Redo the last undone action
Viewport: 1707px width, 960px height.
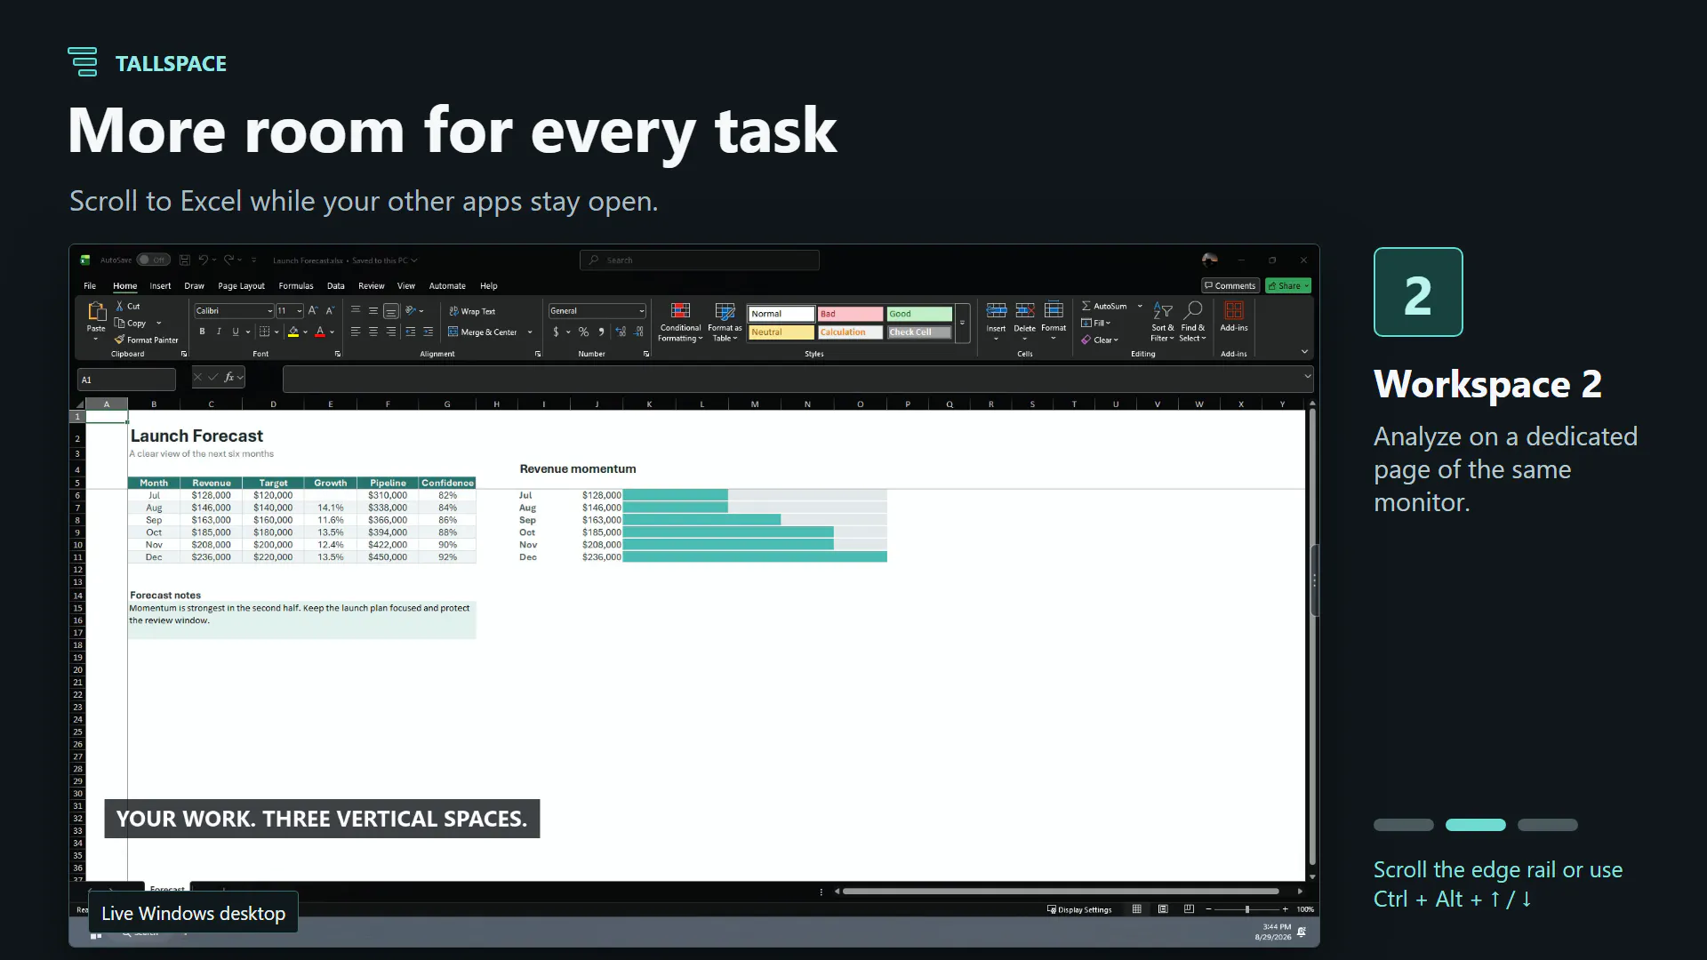pos(228,260)
